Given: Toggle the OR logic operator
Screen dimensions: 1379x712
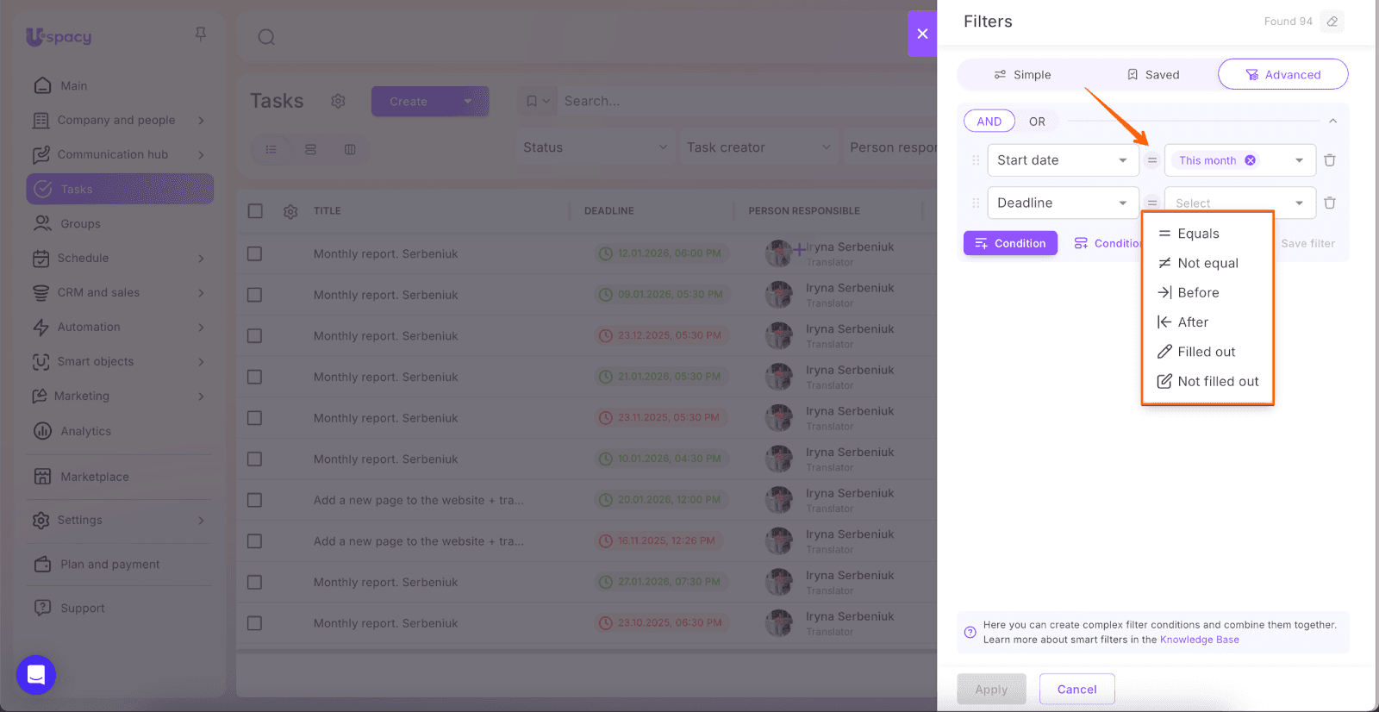Looking at the screenshot, I should 1037,122.
